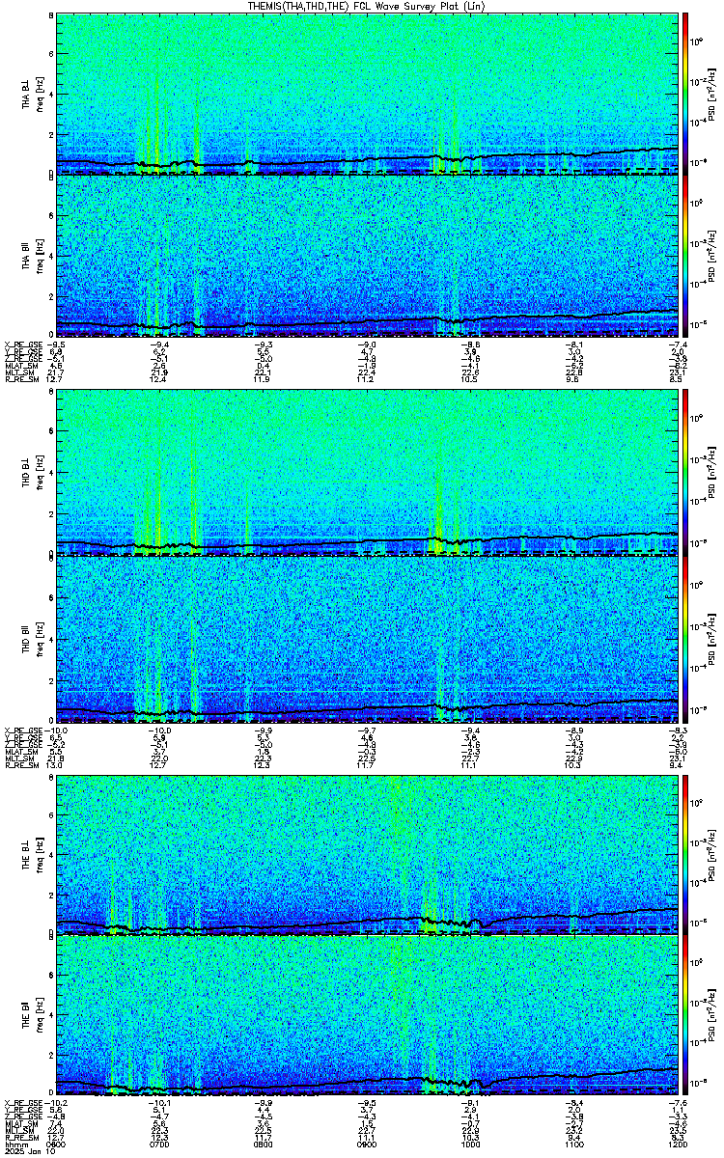Click the 0700 time label on bottom axis
The height and width of the screenshot is (1158, 724).
point(159,1144)
